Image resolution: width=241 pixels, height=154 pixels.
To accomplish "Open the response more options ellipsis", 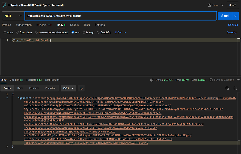I will click(x=238, y=80).
